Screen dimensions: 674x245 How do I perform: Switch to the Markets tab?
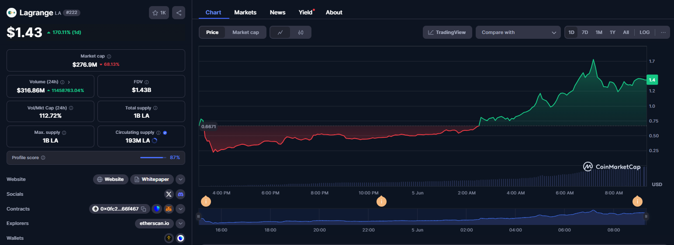pyautogui.click(x=245, y=12)
